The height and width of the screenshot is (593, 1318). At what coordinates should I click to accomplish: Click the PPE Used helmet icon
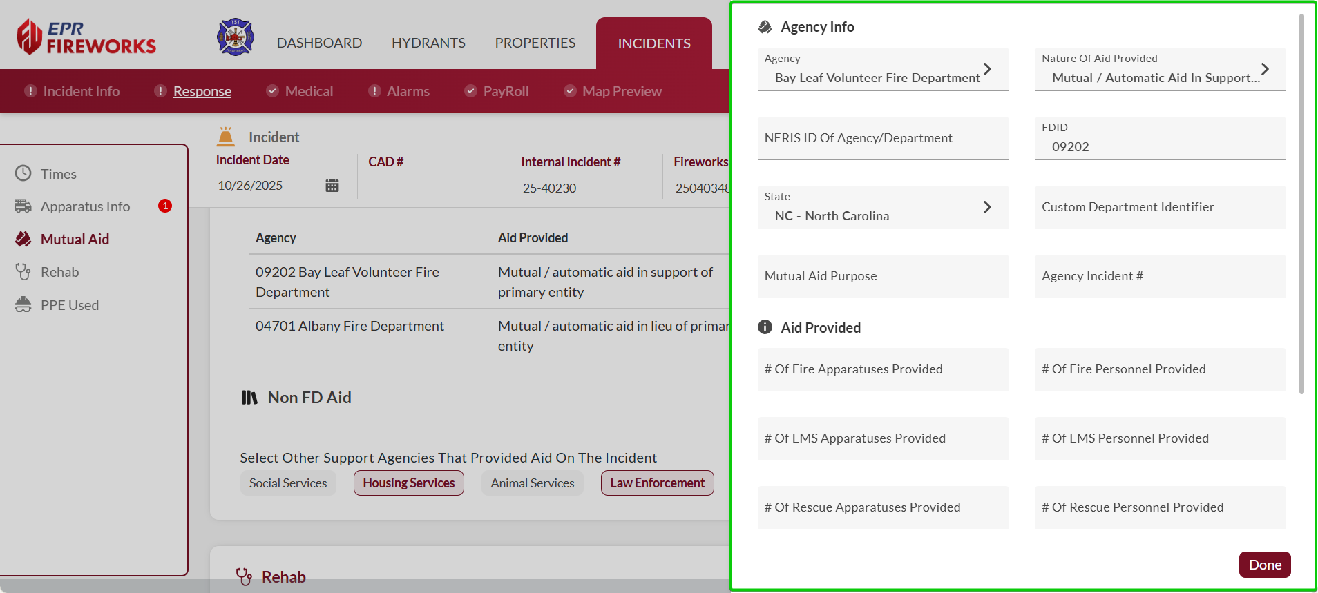point(23,305)
